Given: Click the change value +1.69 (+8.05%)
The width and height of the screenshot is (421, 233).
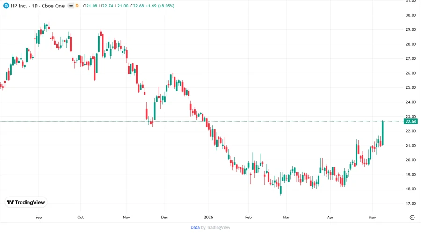Looking at the screenshot, I should [x=160, y=6].
